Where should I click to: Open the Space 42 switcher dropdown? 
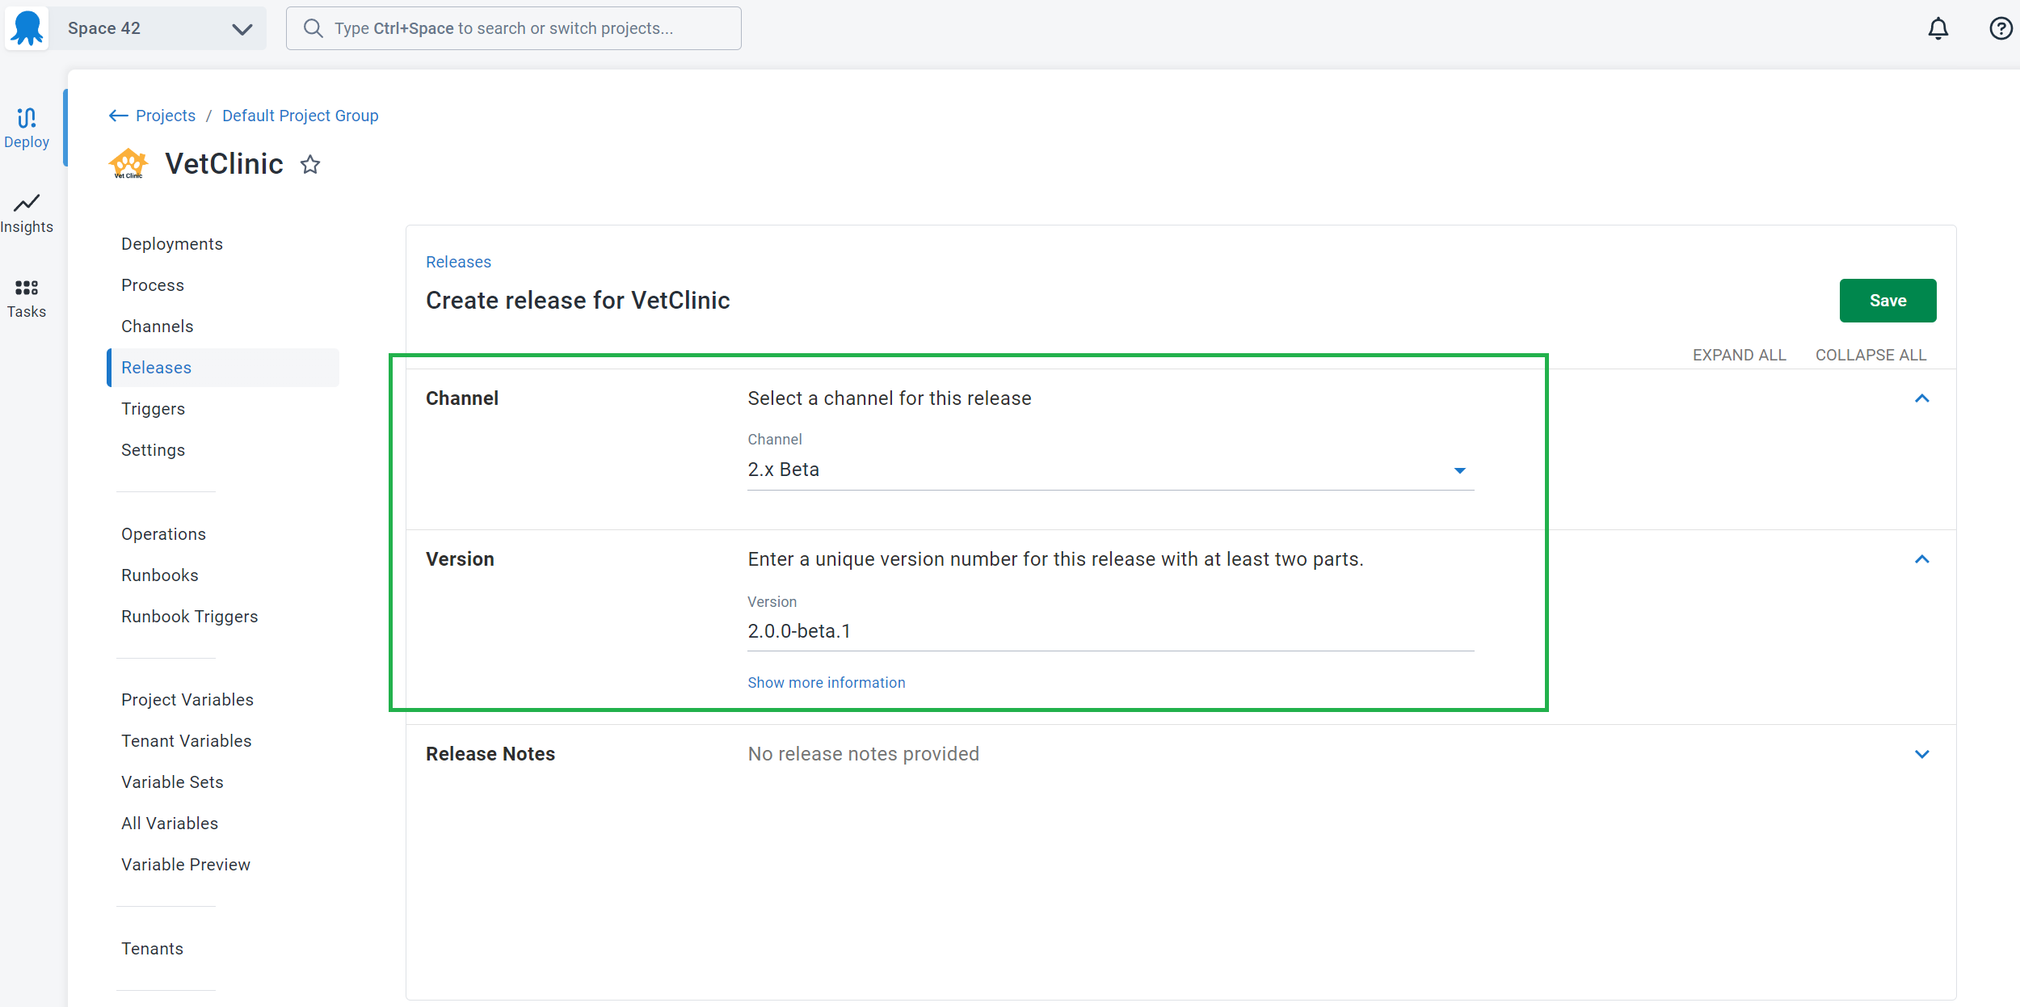click(158, 28)
